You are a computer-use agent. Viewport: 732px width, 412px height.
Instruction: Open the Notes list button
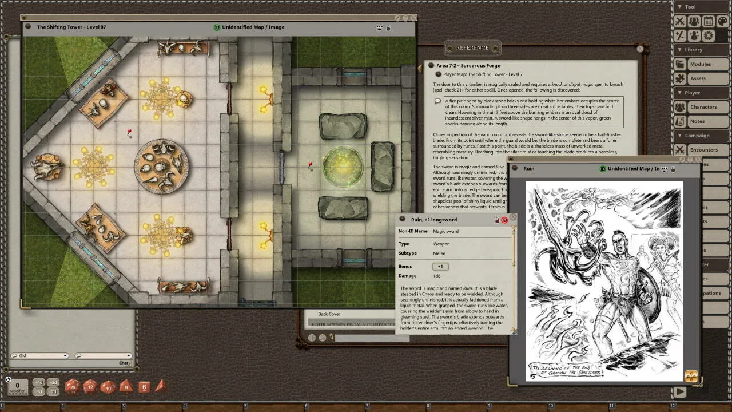(x=709, y=121)
